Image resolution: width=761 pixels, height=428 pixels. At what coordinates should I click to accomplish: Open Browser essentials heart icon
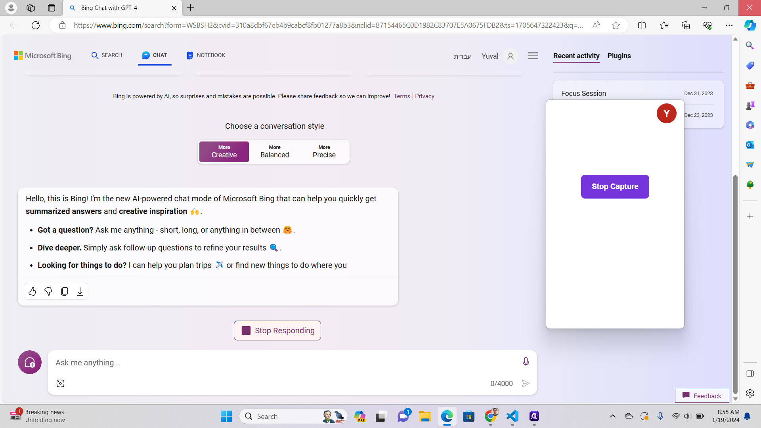707,25
